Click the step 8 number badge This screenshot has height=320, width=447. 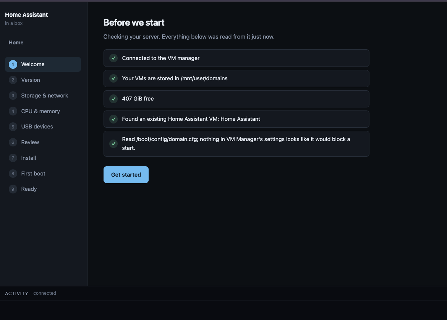[x=13, y=174]
